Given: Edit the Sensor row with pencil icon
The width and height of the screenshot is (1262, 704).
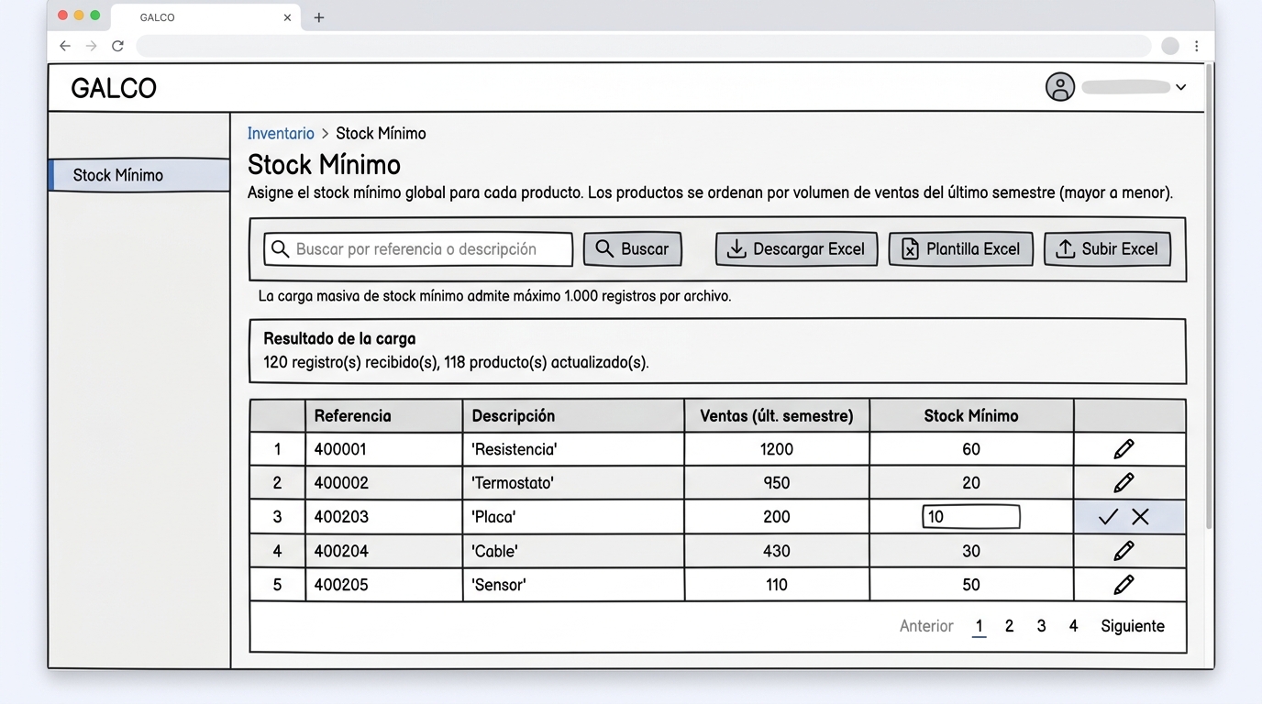Looking at the screenshot, I should click(x=1124, y=584).
